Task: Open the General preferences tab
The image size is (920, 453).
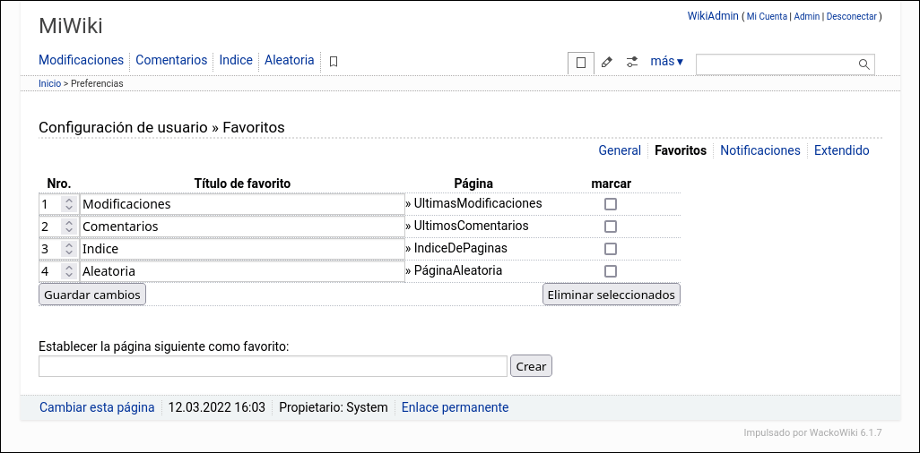Action: pyautogui.click(x=620, y=150)
